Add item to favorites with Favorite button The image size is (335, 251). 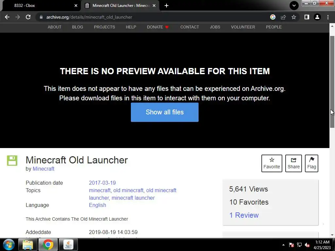click(x=272, y=163)
